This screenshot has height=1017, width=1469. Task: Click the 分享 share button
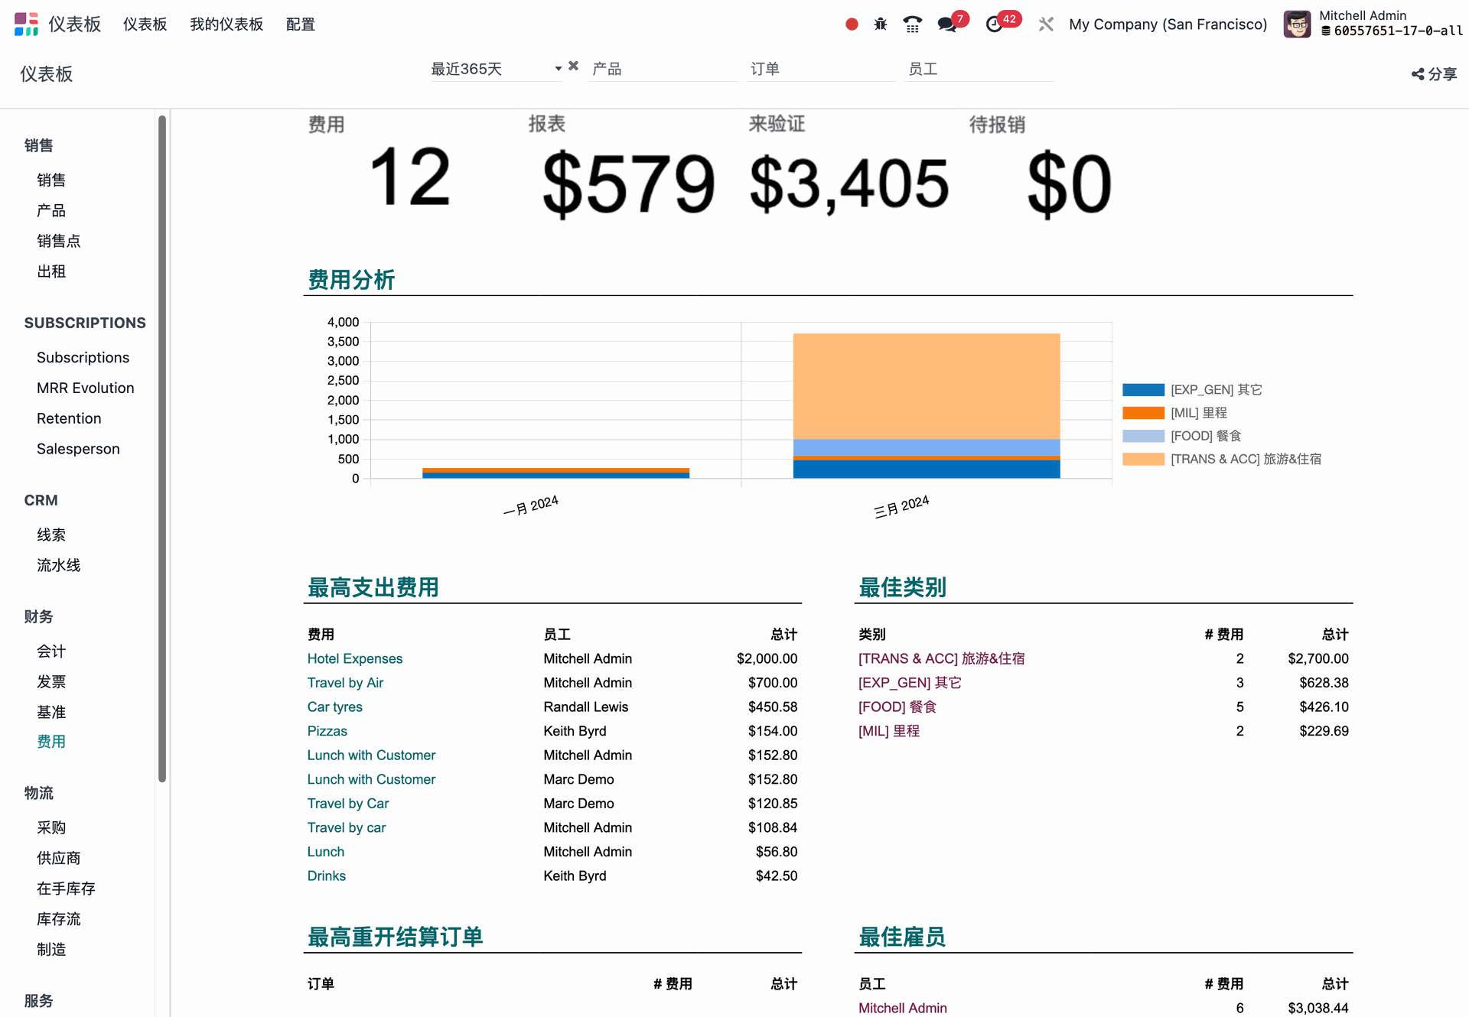[1434, 74]
